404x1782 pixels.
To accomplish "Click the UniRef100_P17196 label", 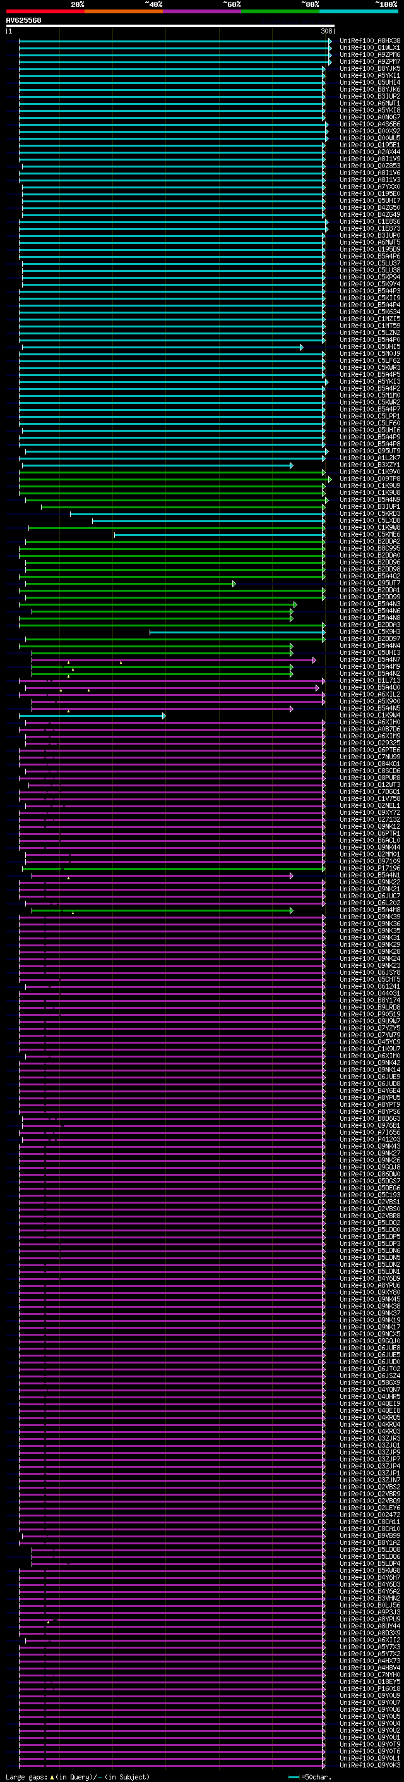I will pos(370,868).
